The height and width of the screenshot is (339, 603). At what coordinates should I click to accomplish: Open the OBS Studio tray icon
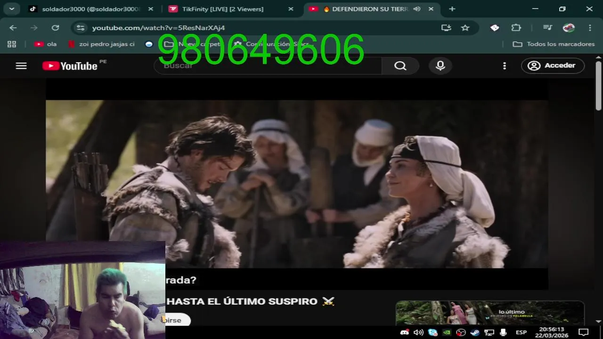pos(461,332)
